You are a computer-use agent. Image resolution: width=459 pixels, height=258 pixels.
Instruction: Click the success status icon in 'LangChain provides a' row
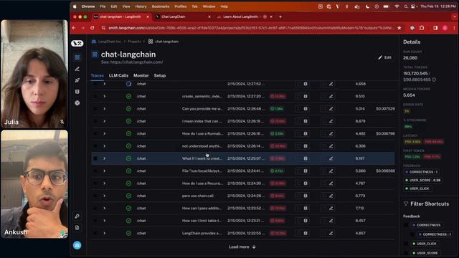129,233
